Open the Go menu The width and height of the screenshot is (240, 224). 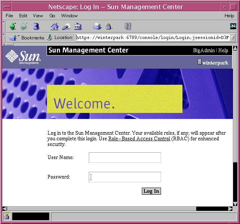52,16
